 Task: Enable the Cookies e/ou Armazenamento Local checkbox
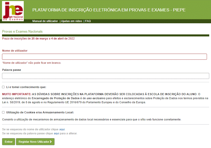(3, 112)
